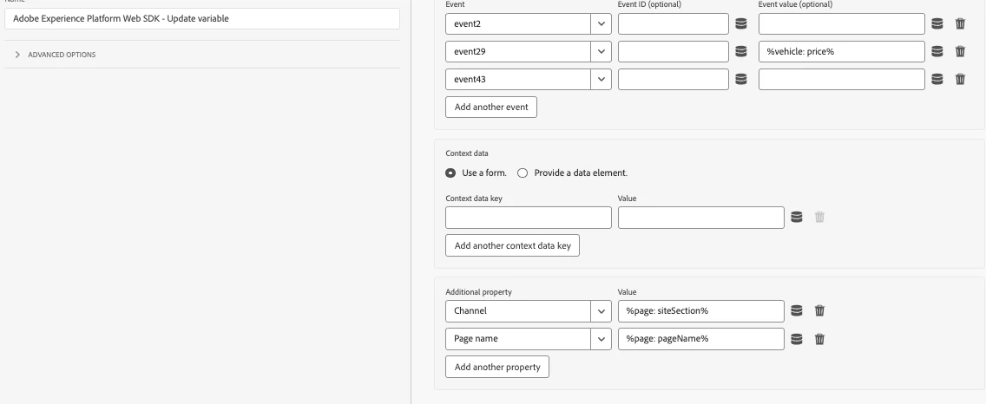This screenshot has height=404, width=986.
Task: Focus Event ID field for event29
Action: click(x=674, y=51)
